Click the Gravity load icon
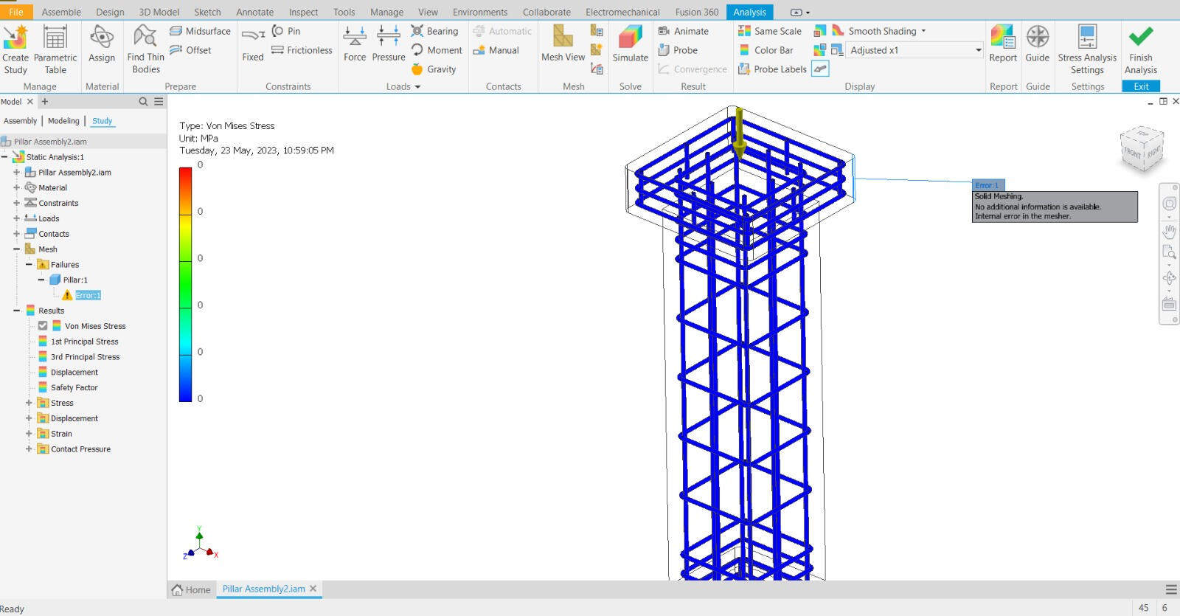1180x616 pixels. click(417, 69)
